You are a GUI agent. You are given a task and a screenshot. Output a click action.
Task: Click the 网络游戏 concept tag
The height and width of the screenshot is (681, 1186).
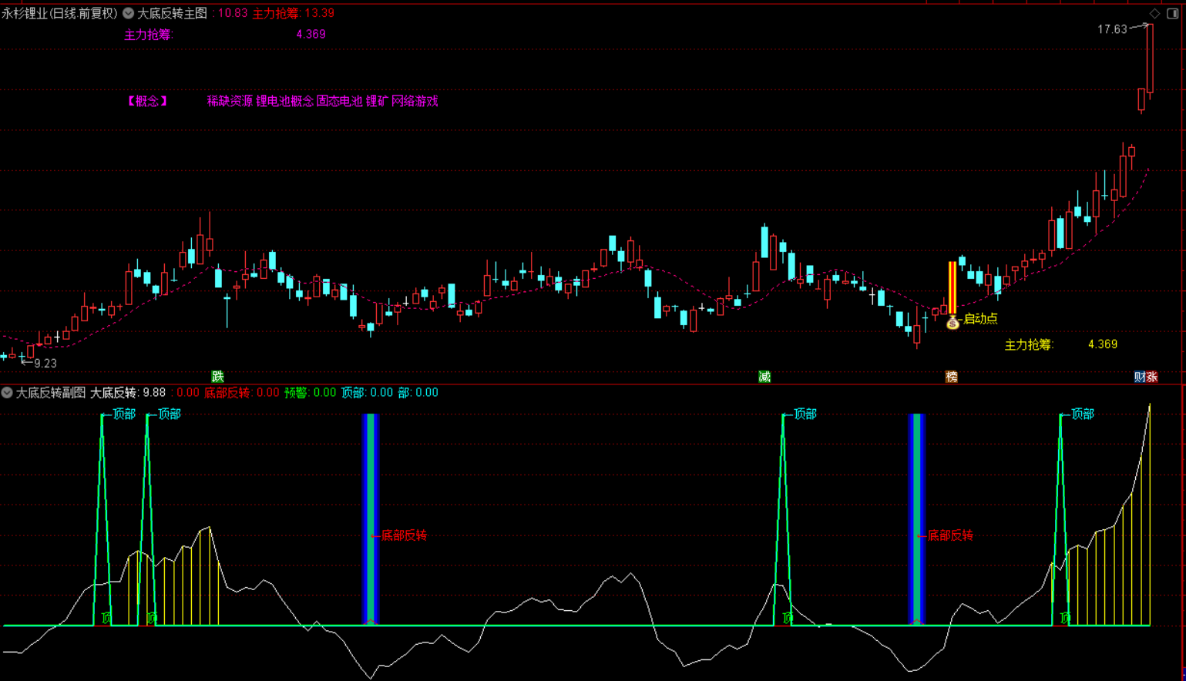pyautogui.click(x=415, y=101)
